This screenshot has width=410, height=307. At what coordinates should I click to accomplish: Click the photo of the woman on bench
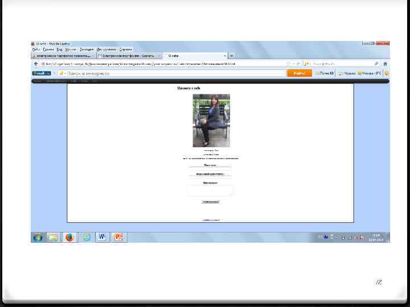(211, 121)
